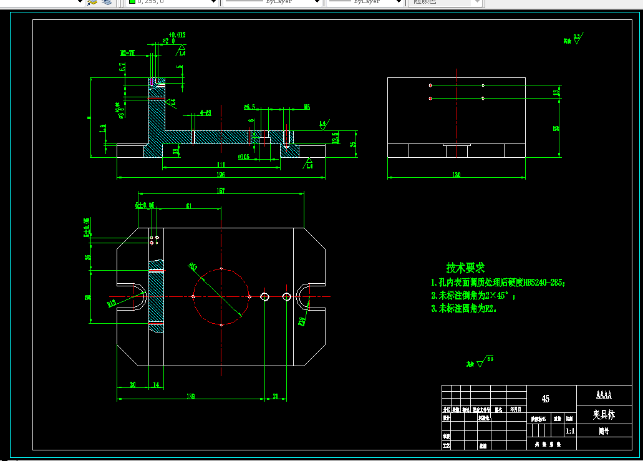Select the 21 dimension below plan view
643x461 pixels.
(275, 396)
